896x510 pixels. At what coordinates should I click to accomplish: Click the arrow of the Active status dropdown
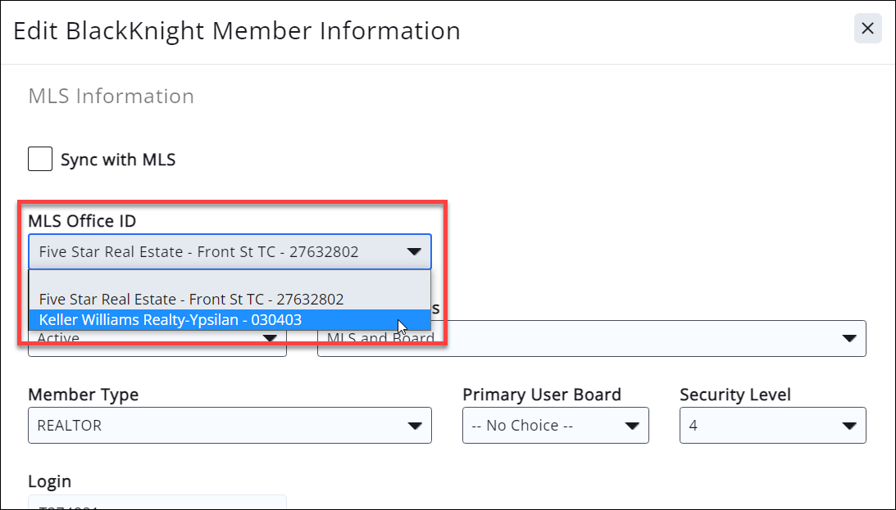[269, 338]
